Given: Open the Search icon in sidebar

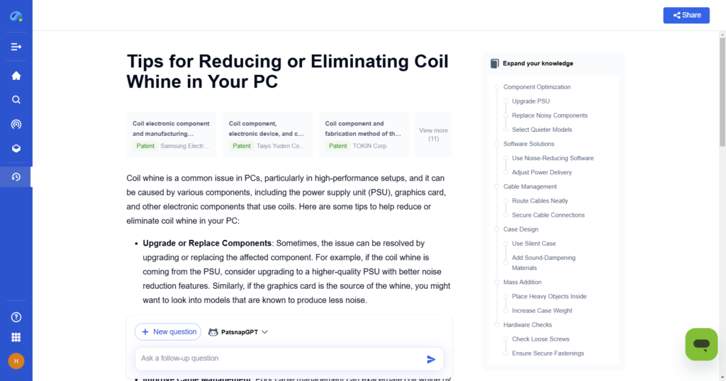Looking at the screenshot, I should pyautogui.click(x=16, y=100).
